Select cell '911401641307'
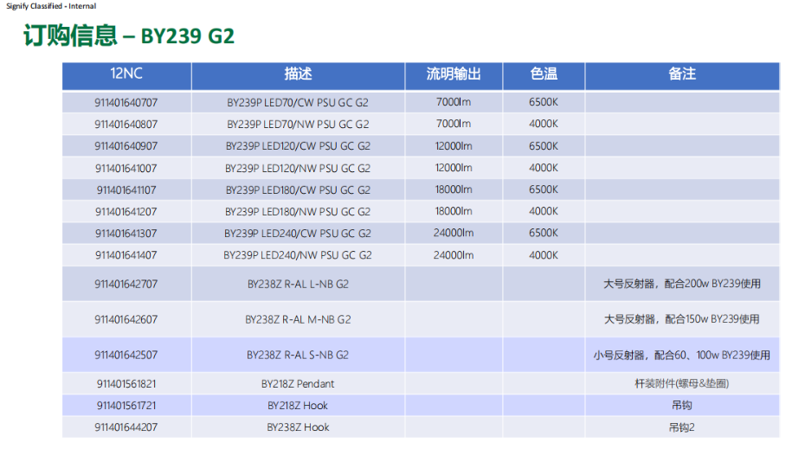Screen dimensions: 805x449 [126, 234]
